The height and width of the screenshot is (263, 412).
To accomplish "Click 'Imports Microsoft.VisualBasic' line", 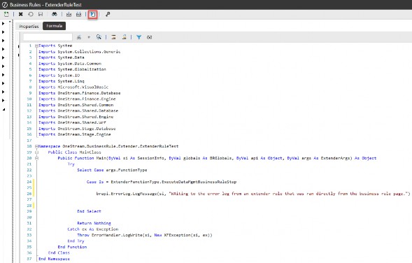I will pyautogui.click(x=73, y=87).
